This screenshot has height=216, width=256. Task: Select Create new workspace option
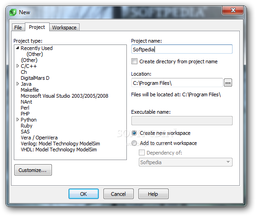pos(134,133)
